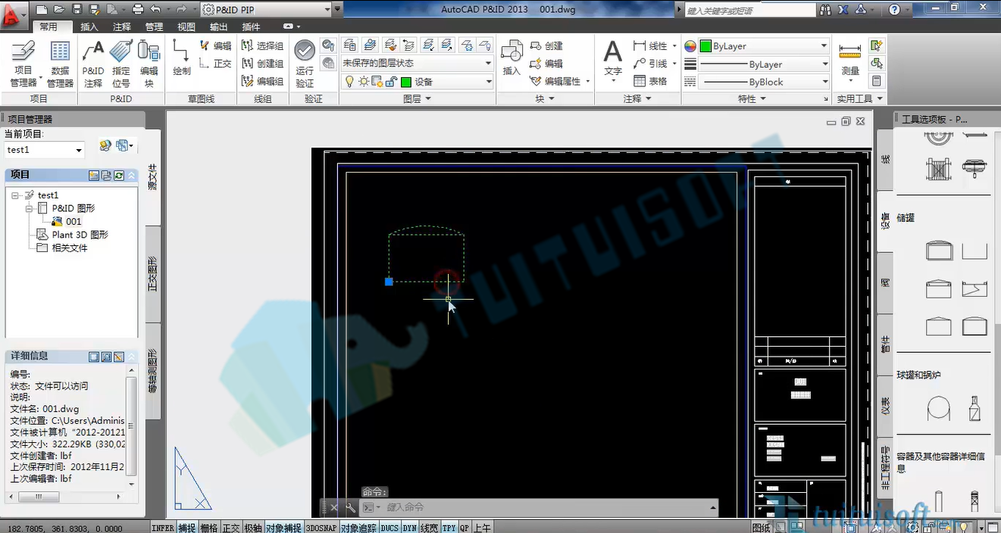Screen dimensions: 1001x533
Task: Toggle 捕捉 snap mode in status bar
Action: (x=186, y=528)
